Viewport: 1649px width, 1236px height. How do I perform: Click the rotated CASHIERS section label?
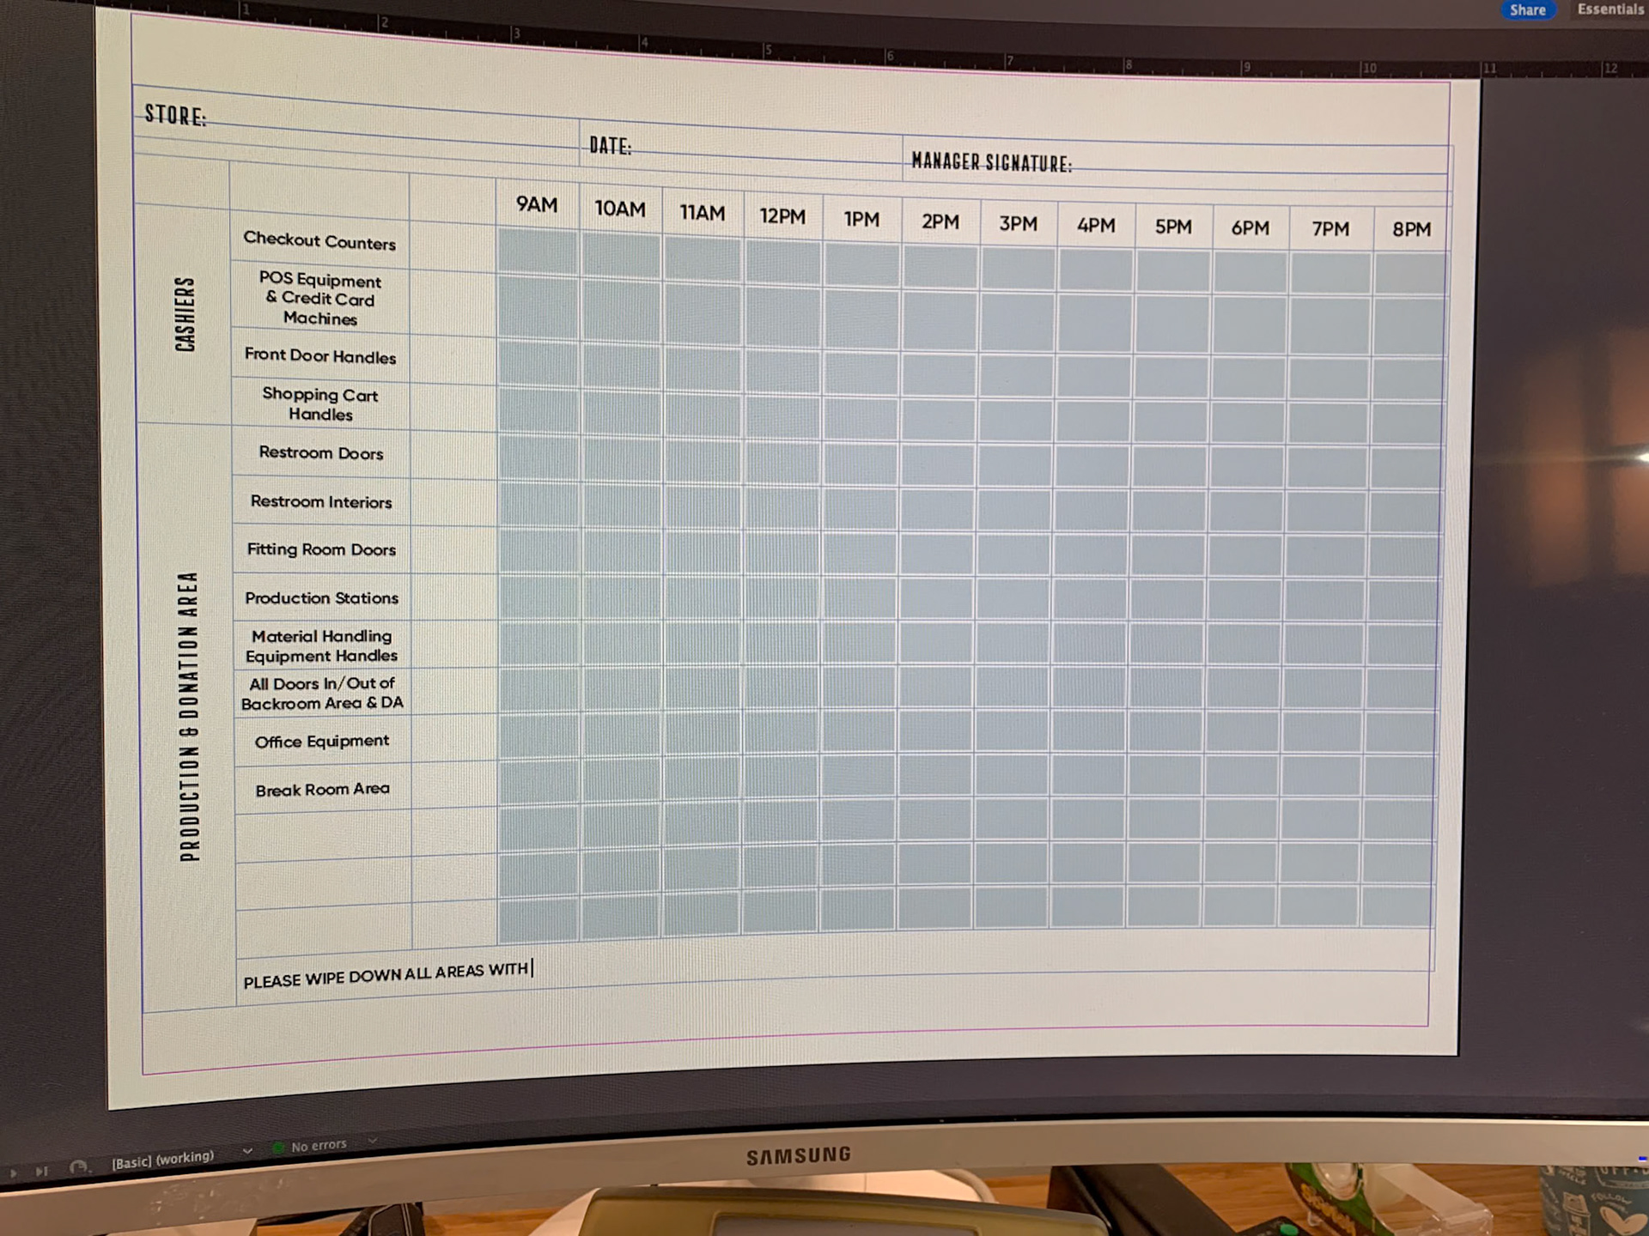tap(185, 314)
